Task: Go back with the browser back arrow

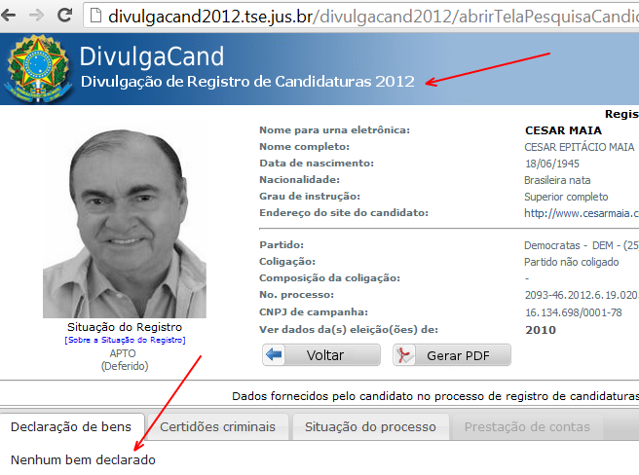Action: coord(8,16)
